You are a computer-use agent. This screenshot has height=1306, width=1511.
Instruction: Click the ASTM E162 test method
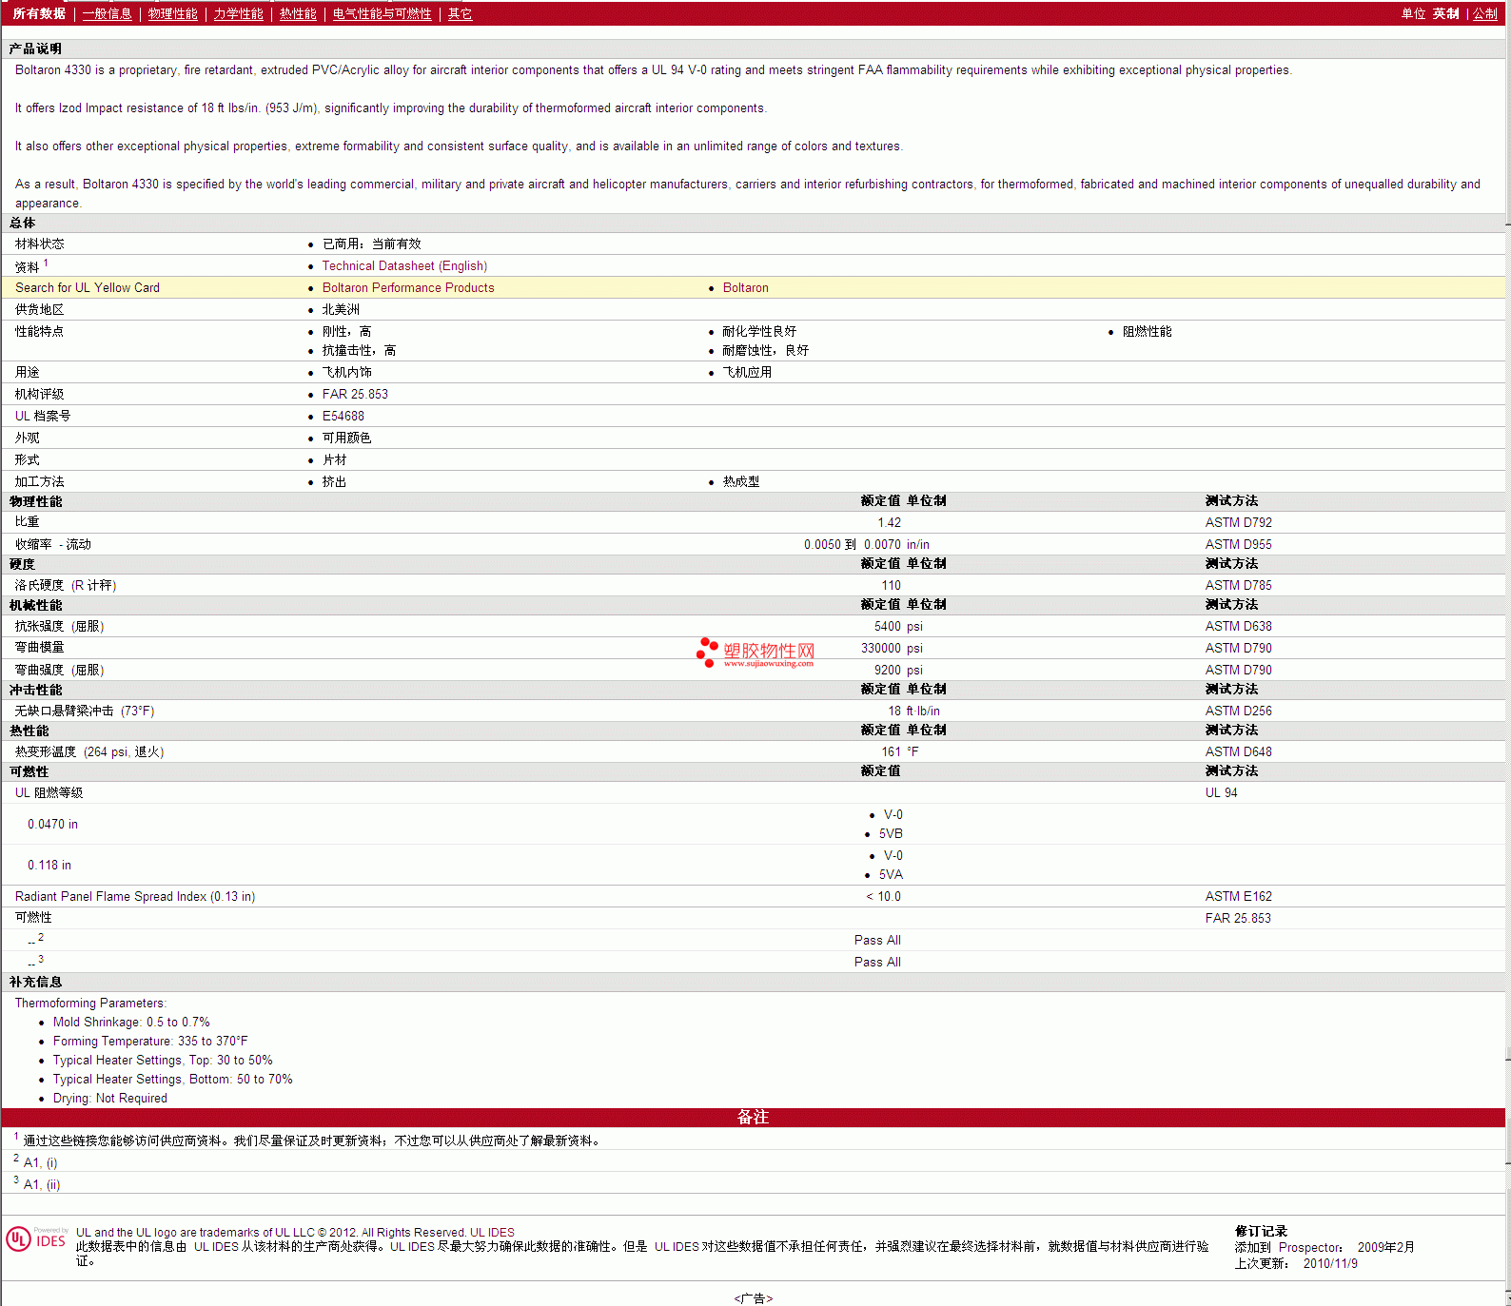(x=1238, y=896)
